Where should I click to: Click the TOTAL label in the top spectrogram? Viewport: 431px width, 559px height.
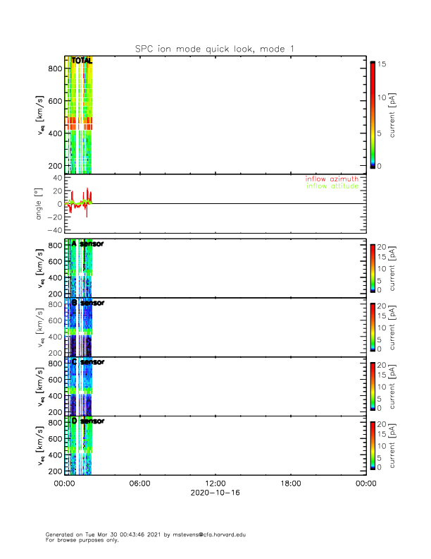[82, 61]
